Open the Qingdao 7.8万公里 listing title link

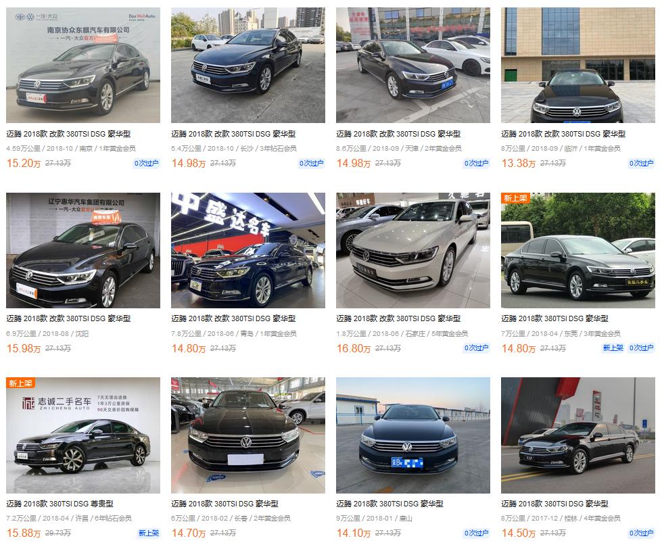pos(233,318)
